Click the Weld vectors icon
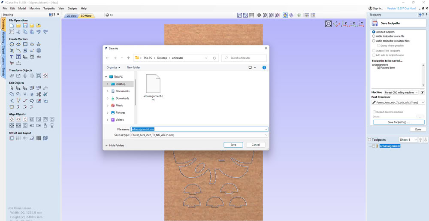The height and width of the screenshot is (221, 429). [12, 94]
